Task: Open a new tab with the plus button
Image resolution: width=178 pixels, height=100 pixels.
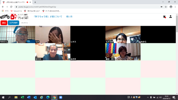Action: [x=35, y=2]
